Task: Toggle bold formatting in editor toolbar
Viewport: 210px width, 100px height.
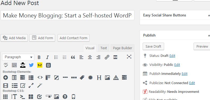Action: [x=39, y=57]
